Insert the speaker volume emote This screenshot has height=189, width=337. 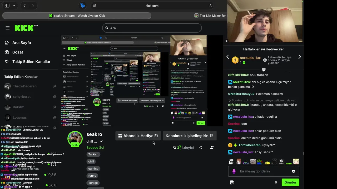coord(281,161)
